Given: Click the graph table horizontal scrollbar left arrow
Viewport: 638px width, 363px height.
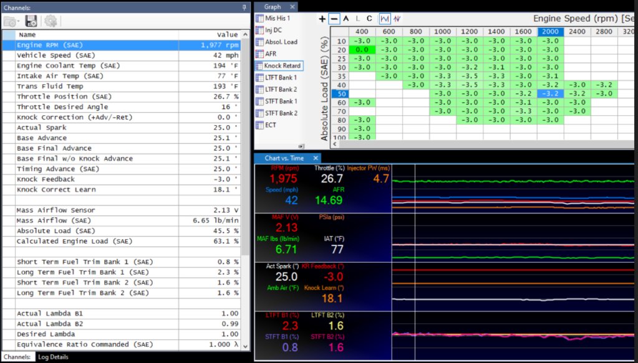Looking at the screenshot, I should click(334, 144).
